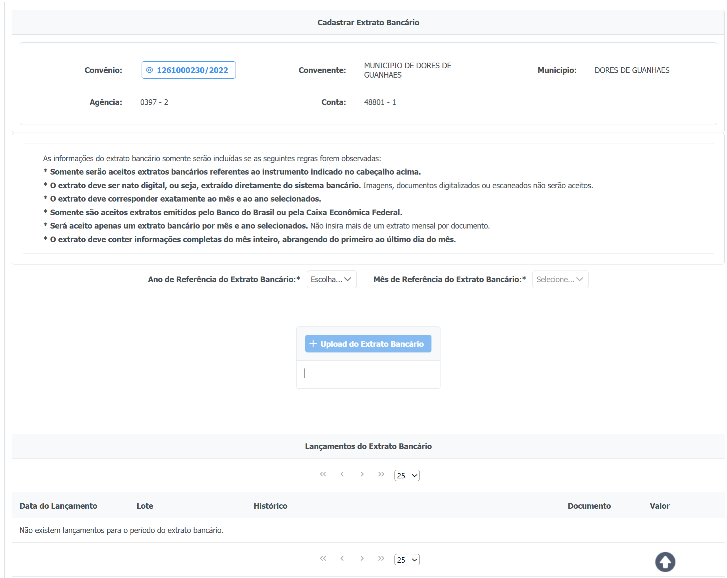Go to previous page in bottom paginator

(x=342, y=558)
